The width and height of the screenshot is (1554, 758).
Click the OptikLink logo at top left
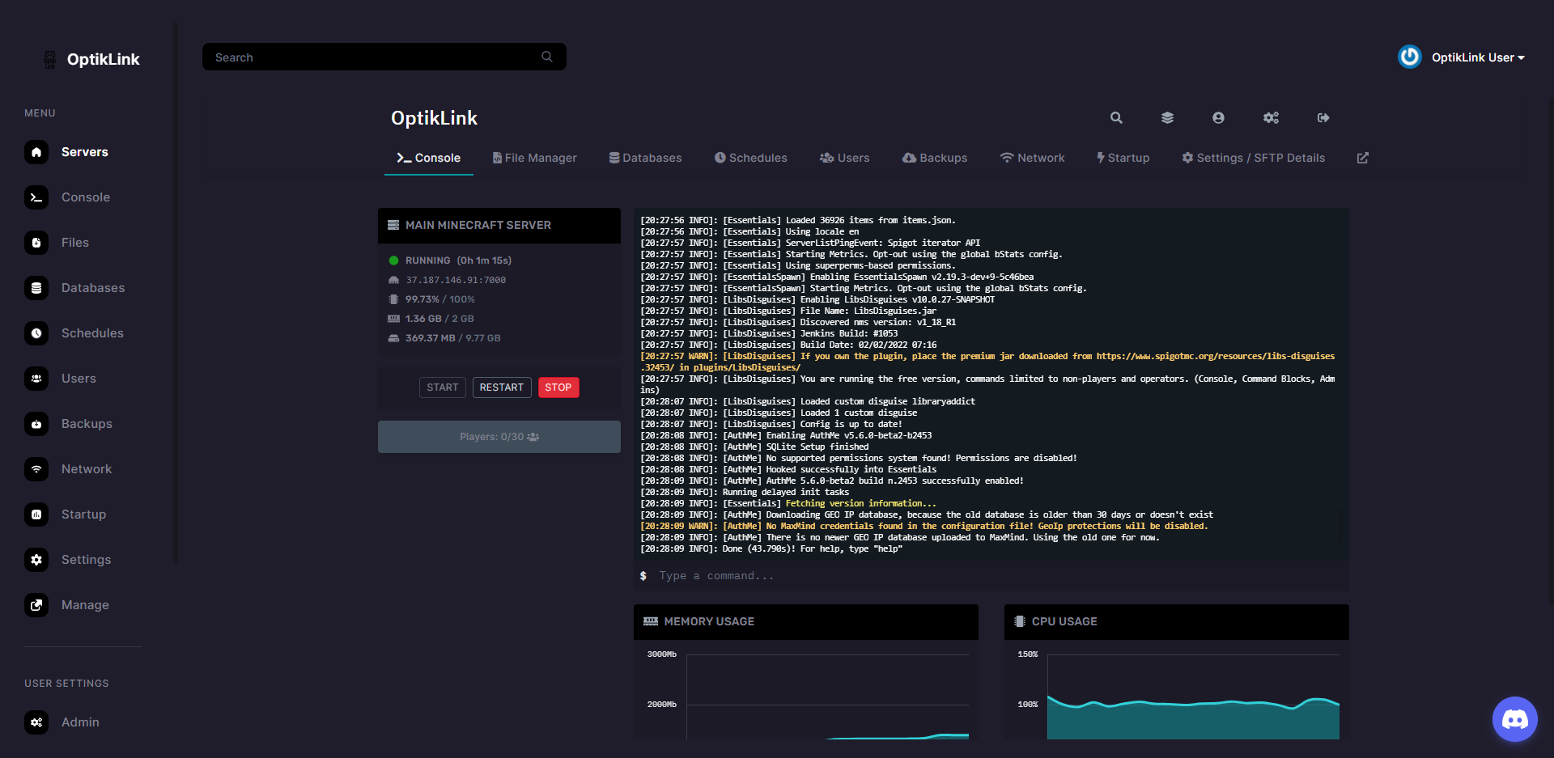[x=91, y=59]
